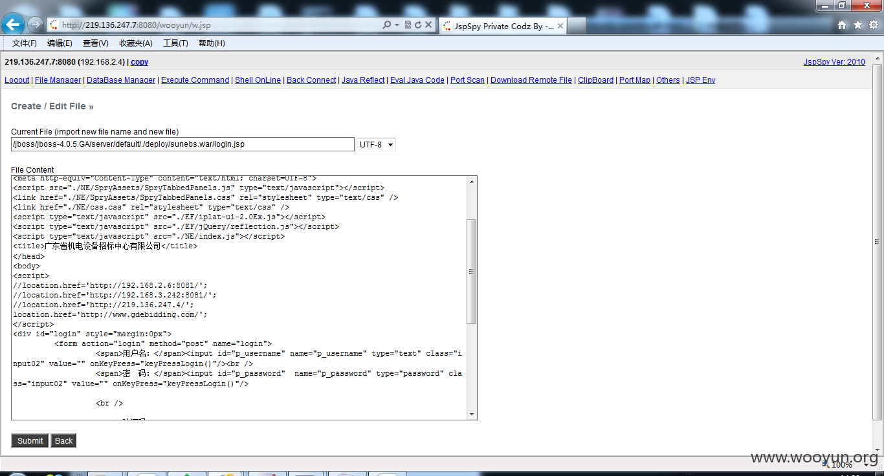
Task: Open the ClipBoard link
Action: point(595,80)
